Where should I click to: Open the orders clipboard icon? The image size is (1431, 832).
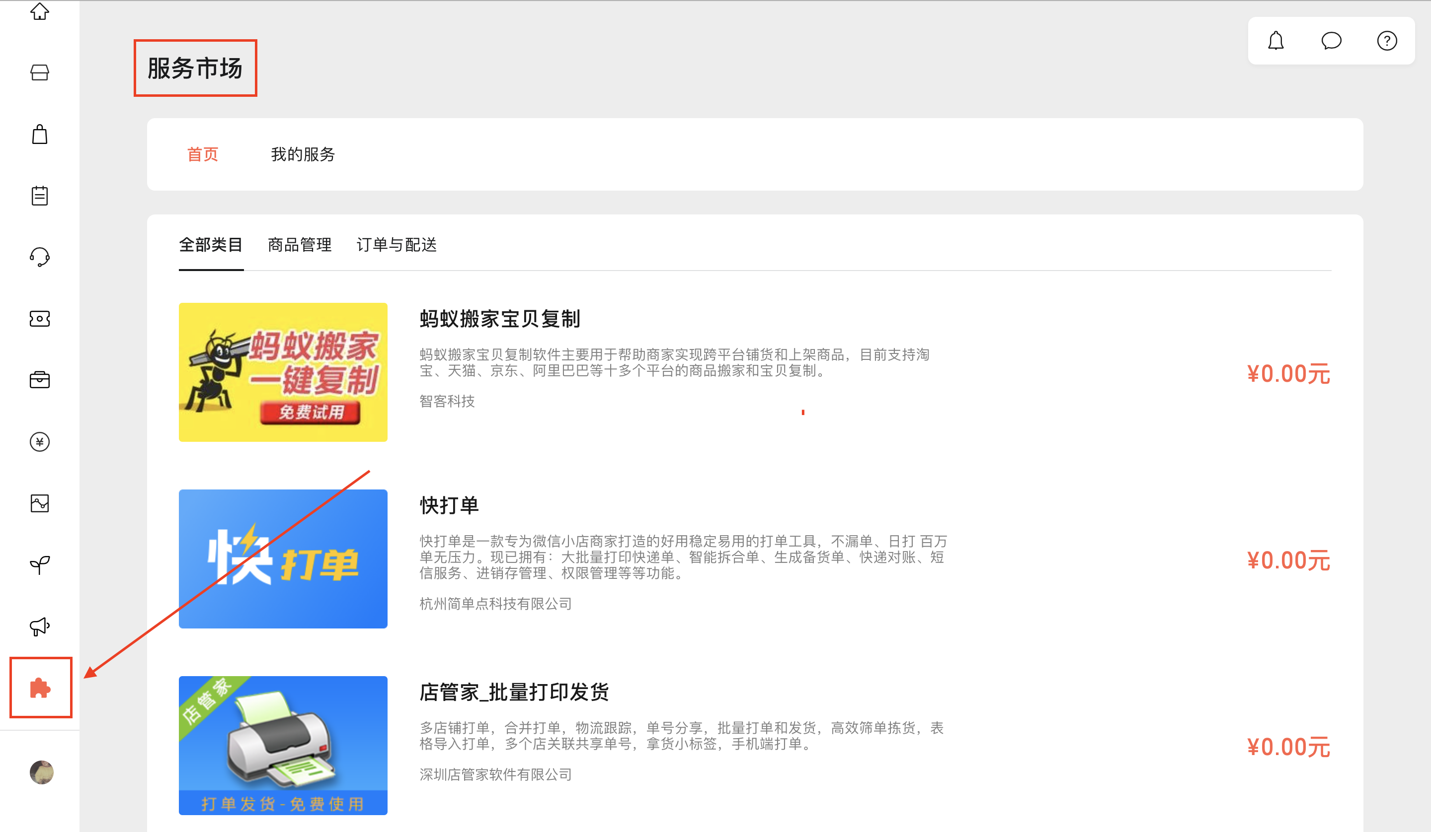[x=40, y=196]
